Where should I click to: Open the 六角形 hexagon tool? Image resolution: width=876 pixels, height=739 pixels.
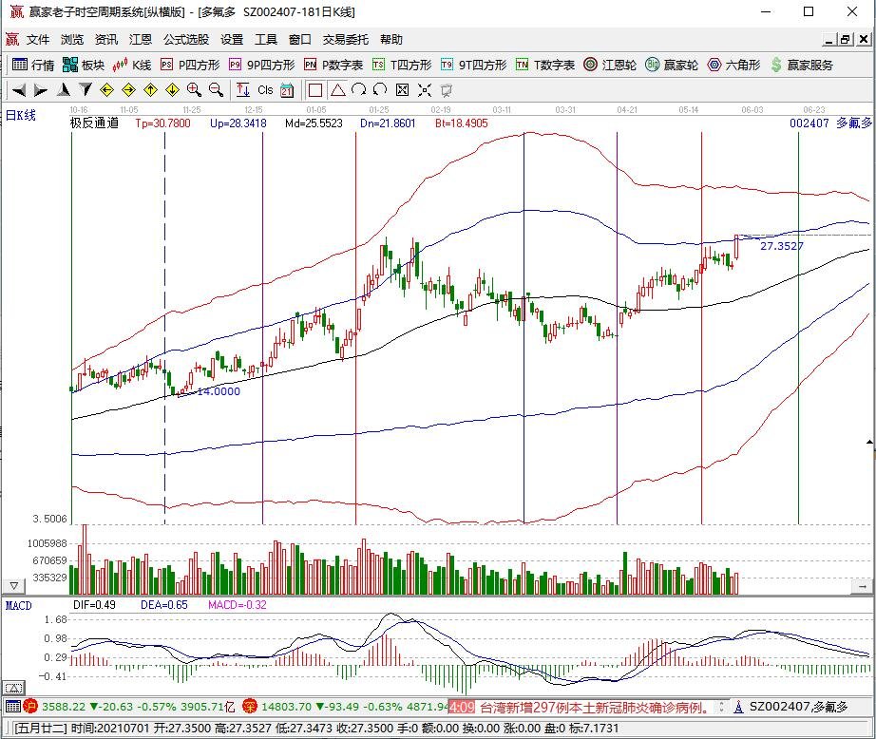pos(733,65)
